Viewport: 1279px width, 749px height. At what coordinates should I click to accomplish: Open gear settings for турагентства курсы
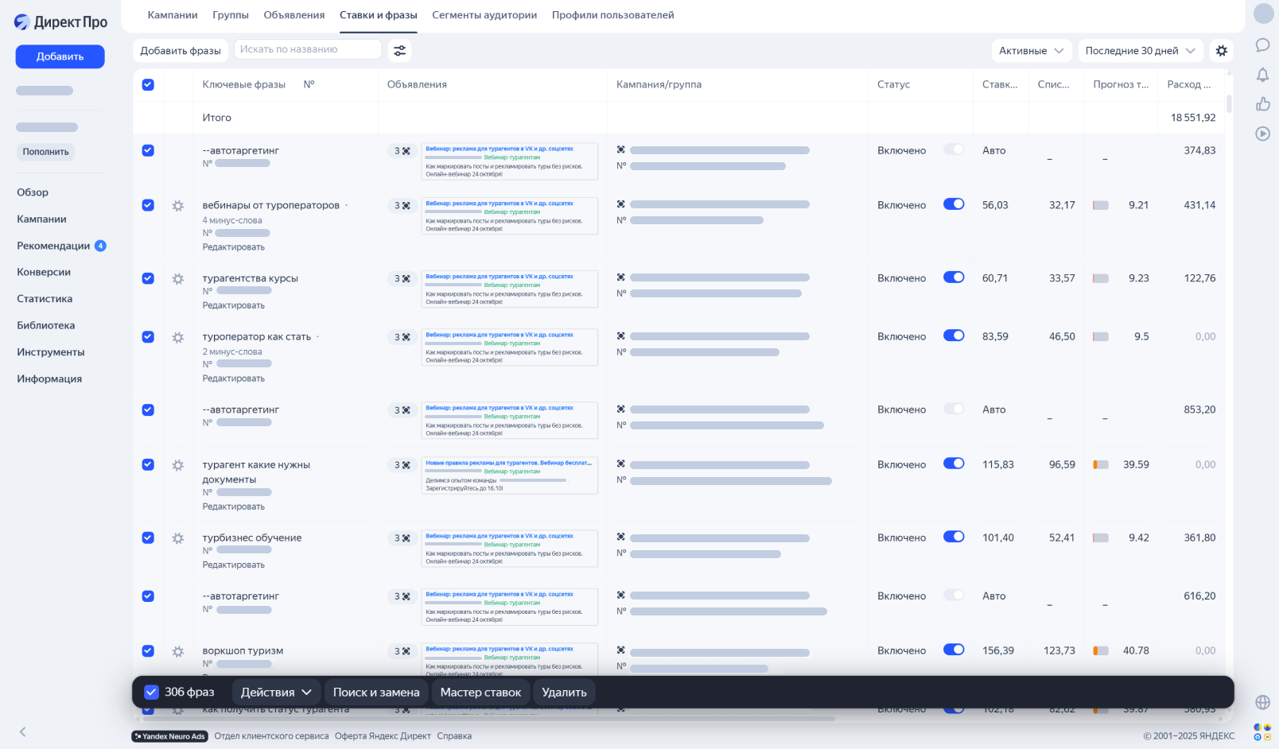pos(178,279)
